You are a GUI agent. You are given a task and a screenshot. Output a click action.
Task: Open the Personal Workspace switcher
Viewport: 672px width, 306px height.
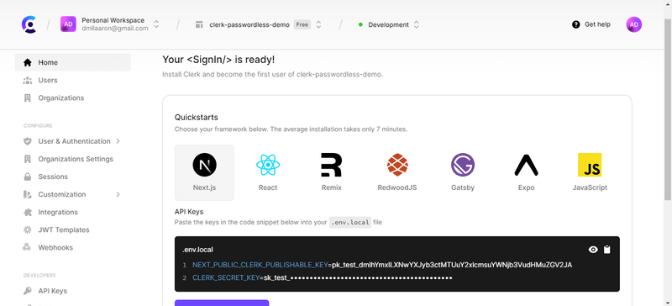pos(110,24)
